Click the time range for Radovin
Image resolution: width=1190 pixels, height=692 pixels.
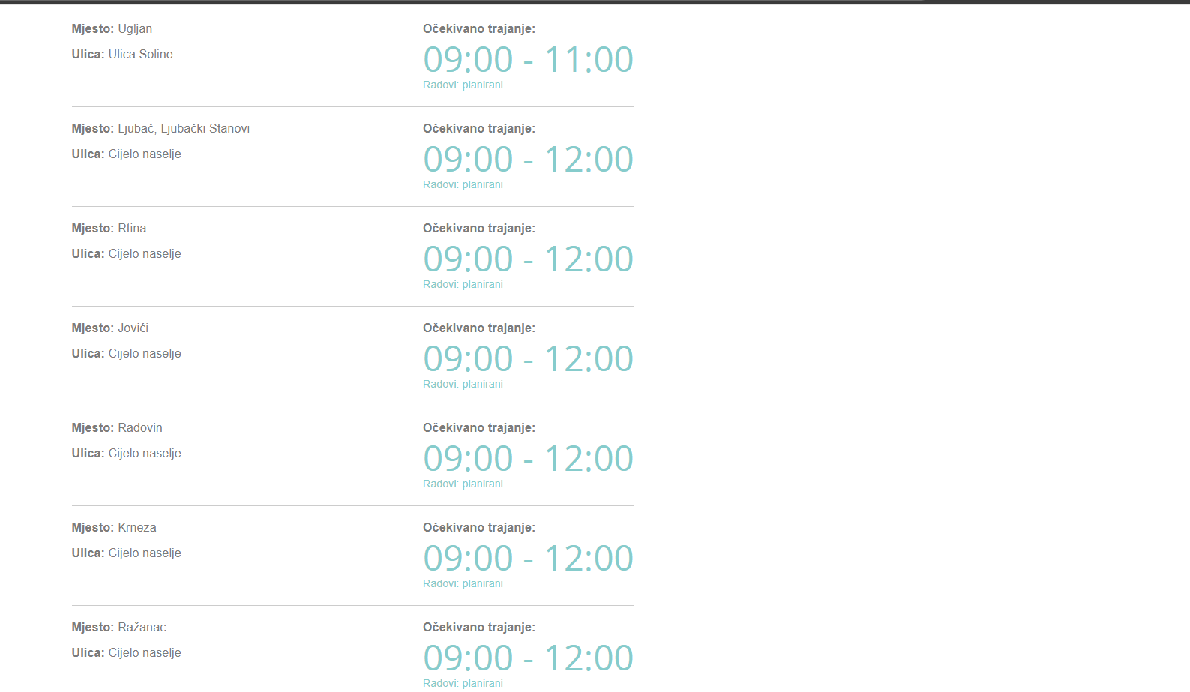pyautogui.click(x=528, y=459)
